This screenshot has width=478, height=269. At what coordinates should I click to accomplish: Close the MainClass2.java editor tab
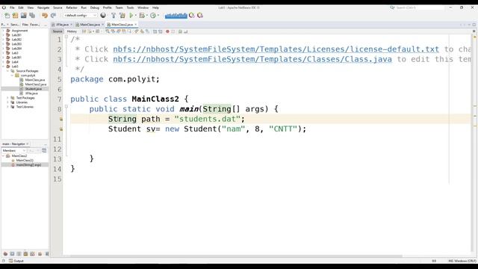136,25
